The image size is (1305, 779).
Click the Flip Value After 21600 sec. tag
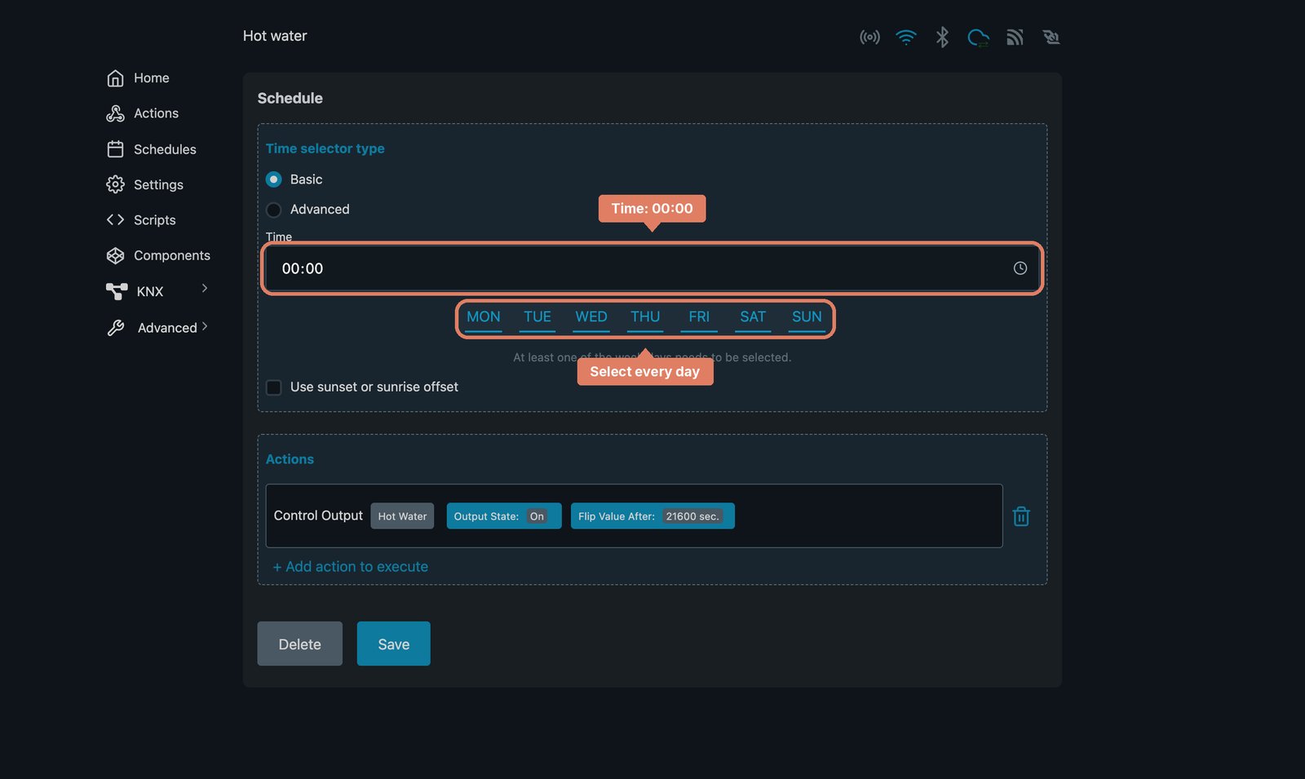[x=652, y=516]
